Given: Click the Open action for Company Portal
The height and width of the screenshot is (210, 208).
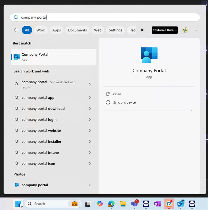Looking at the screenshot, I should pyautogui.click(x=117, y=94).
